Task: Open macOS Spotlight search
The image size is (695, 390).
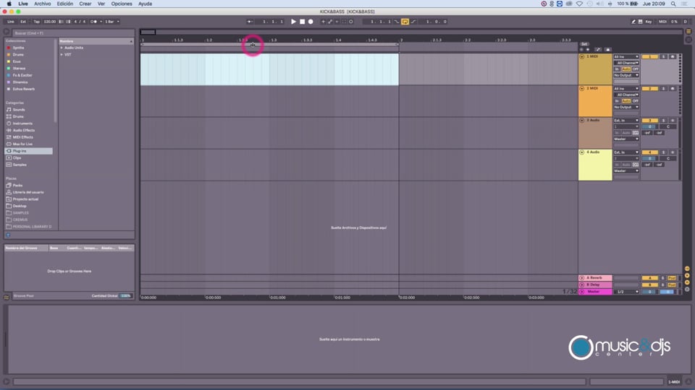Action: coord(673,4)
